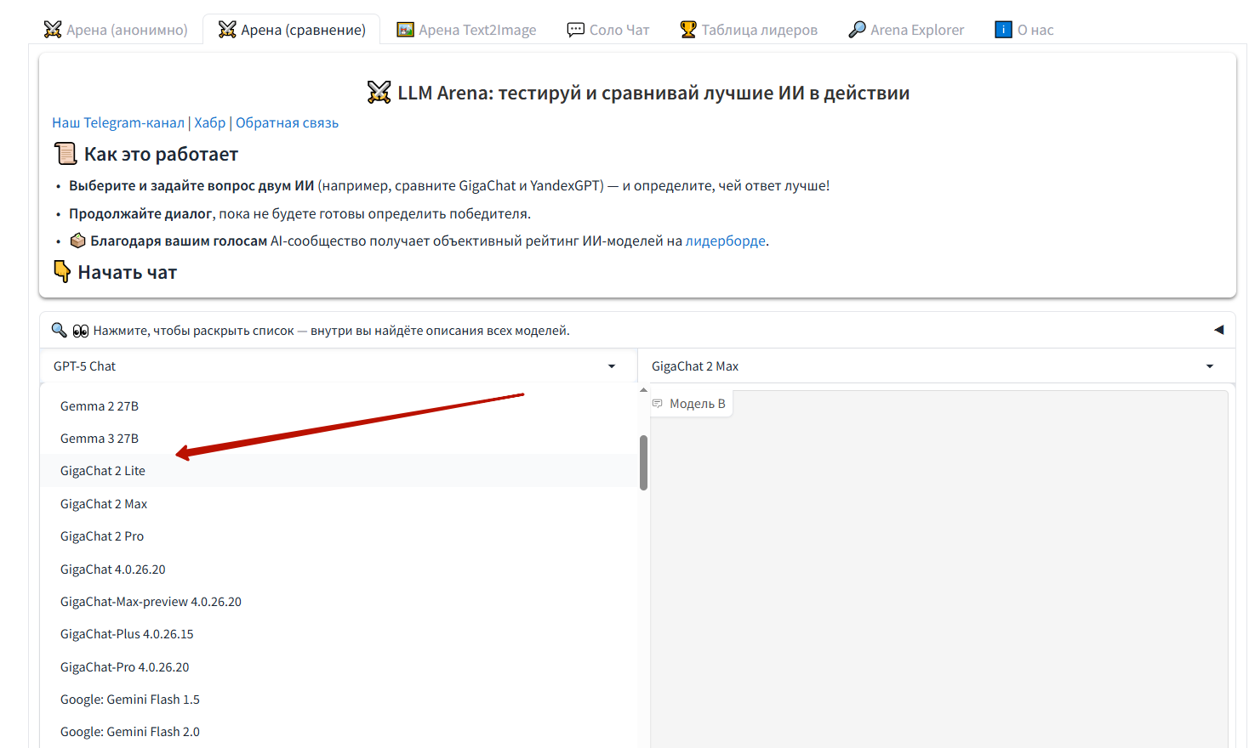Image resolution: width=1249 pixels, height=748 pixels.
Task: Open the Наш Telegram-канал link
Action: click(x=118, y=122)
